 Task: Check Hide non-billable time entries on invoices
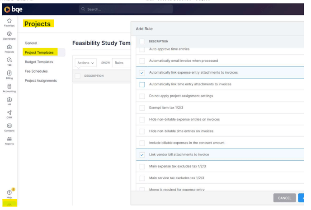pyautogui.click(x=142, y=131)
